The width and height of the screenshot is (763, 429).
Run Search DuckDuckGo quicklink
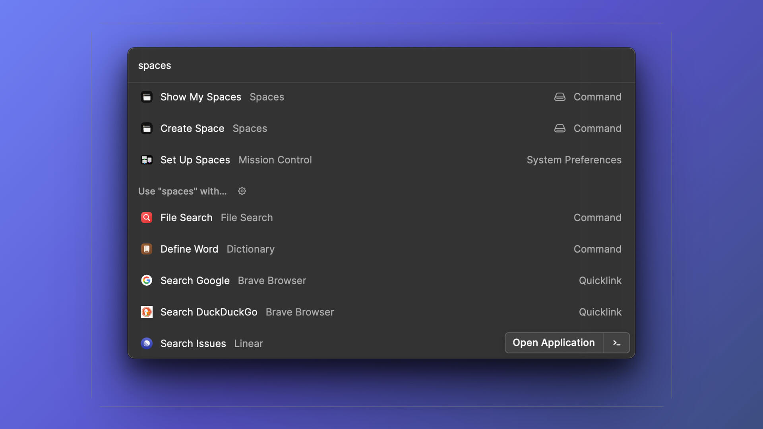pos(209,312)
